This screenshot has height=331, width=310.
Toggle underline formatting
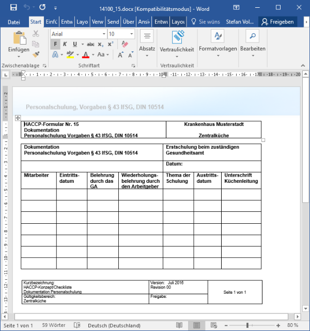click(75, 44)
